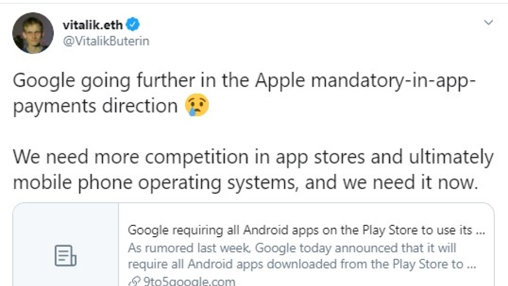The width and height of the screenshot is (508, 286).
Task: Click 'As rumored last week' description line
Action: [x=292, y=248]
